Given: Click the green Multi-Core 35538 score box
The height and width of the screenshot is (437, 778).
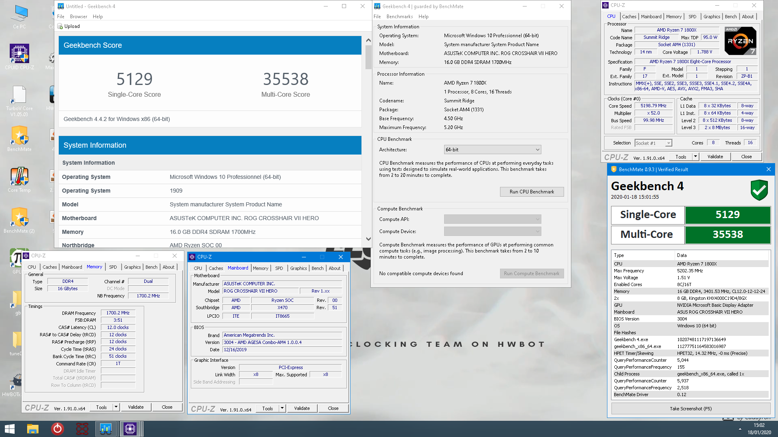Looking at the screenshot, I should (x=727, y=235).
